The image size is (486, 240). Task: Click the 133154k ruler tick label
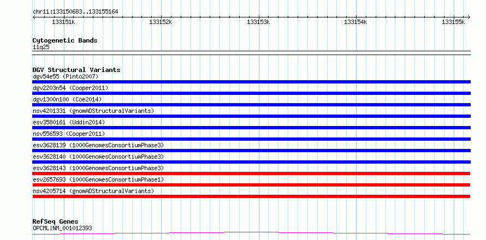point(356,22)
